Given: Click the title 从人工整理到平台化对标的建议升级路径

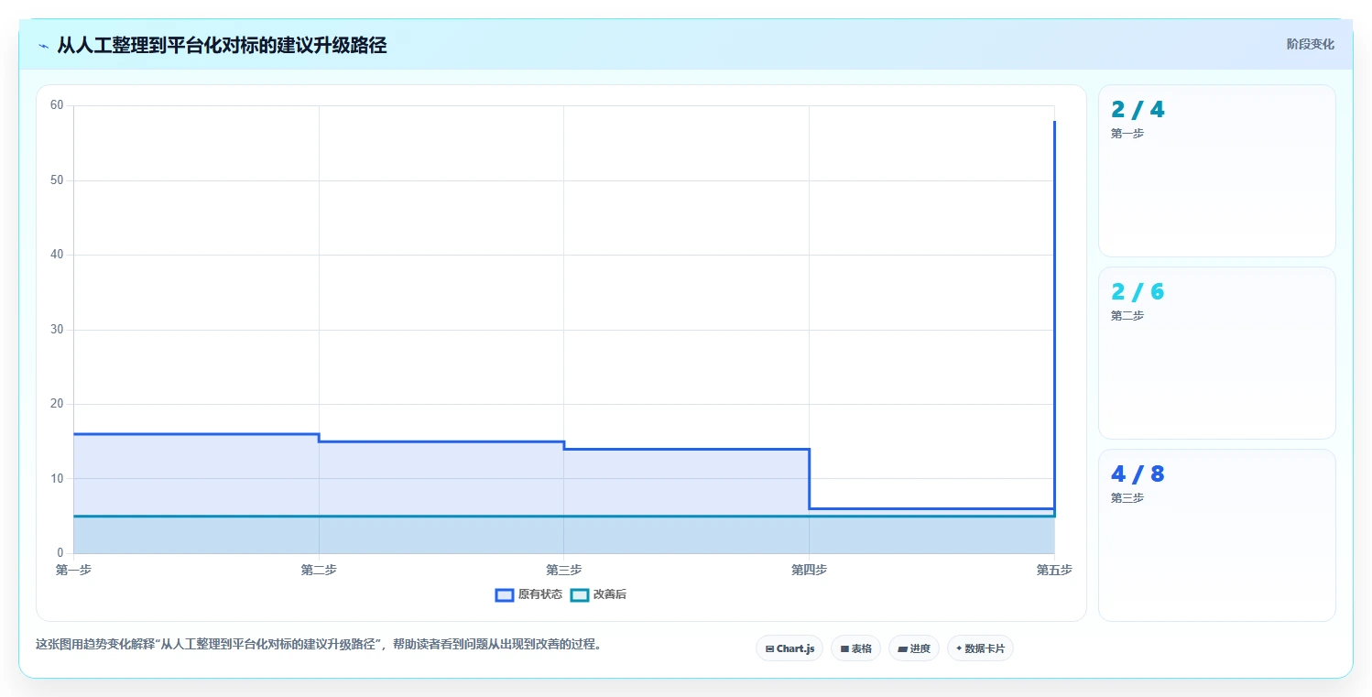Looking at the screenshot, I should pos(222,45).
